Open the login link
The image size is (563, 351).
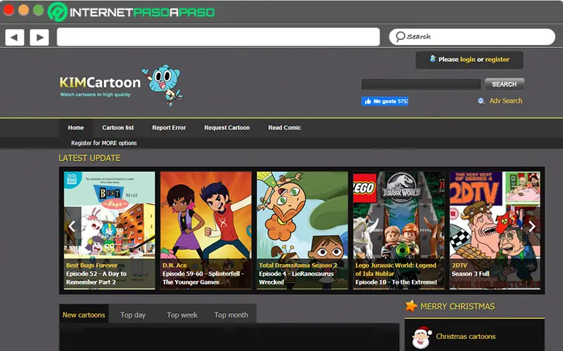click(467, 60)
